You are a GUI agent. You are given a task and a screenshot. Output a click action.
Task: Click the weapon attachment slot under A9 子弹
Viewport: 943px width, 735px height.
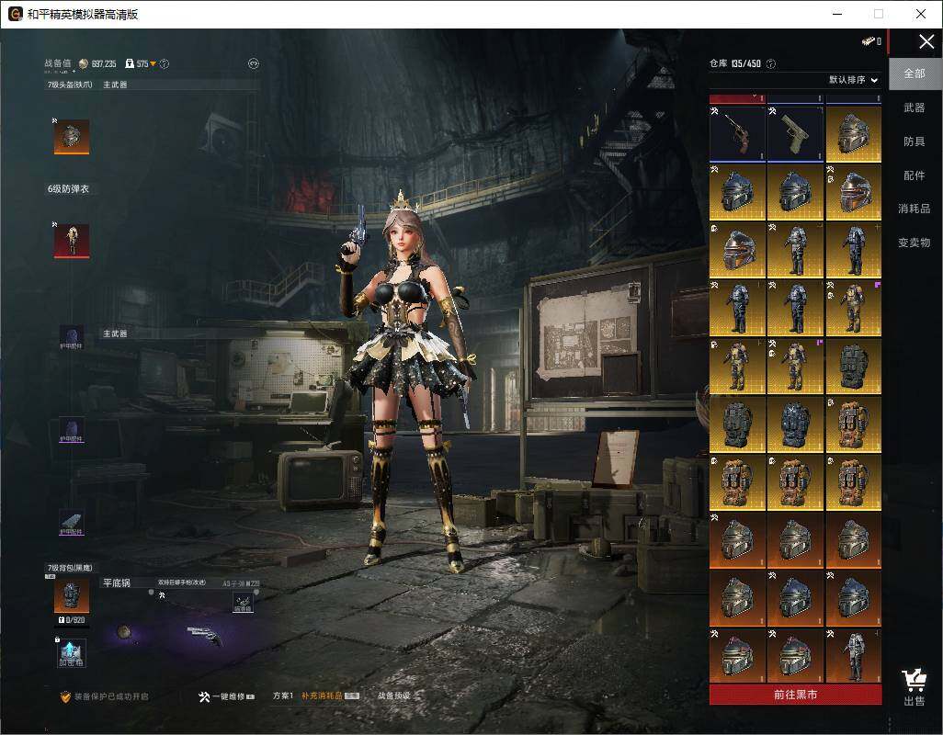pos(243,603)
